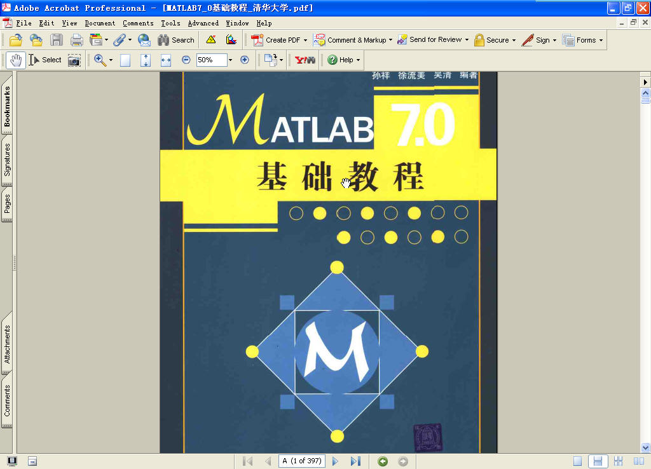Open the Advanced menu

tap(203, 24)
